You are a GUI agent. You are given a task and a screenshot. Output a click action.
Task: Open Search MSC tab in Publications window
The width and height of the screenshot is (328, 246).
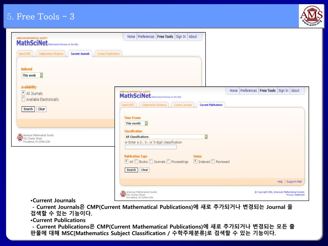coord(128,105)
